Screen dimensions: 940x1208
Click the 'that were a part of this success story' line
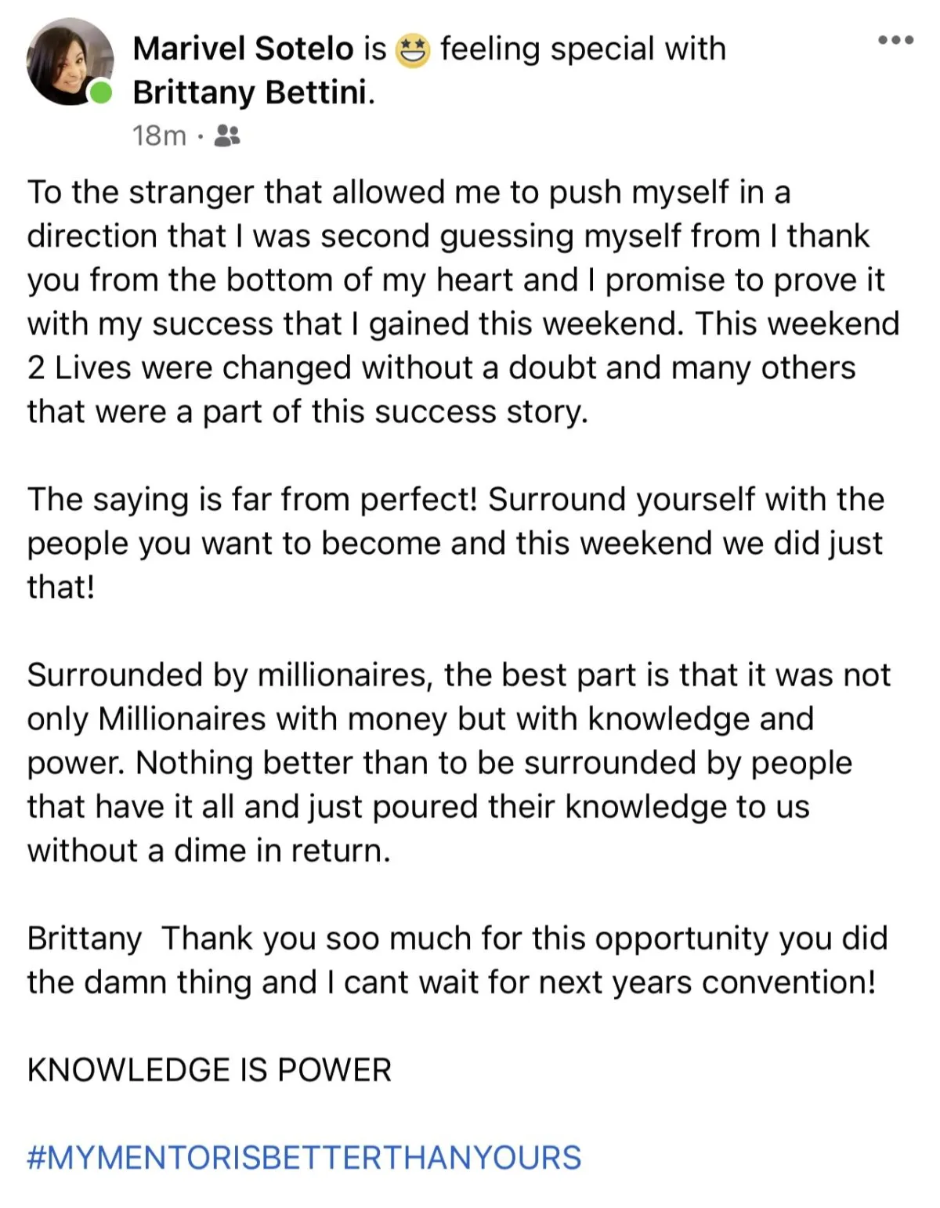point(308,411)
